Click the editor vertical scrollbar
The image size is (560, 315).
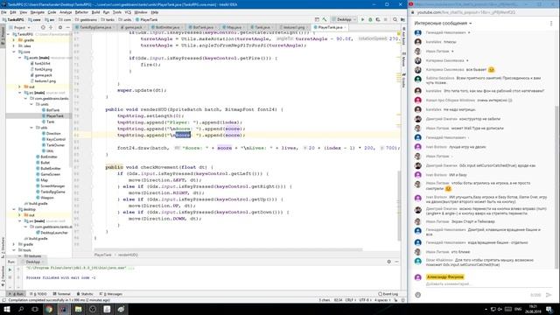(x=399, y=206)
